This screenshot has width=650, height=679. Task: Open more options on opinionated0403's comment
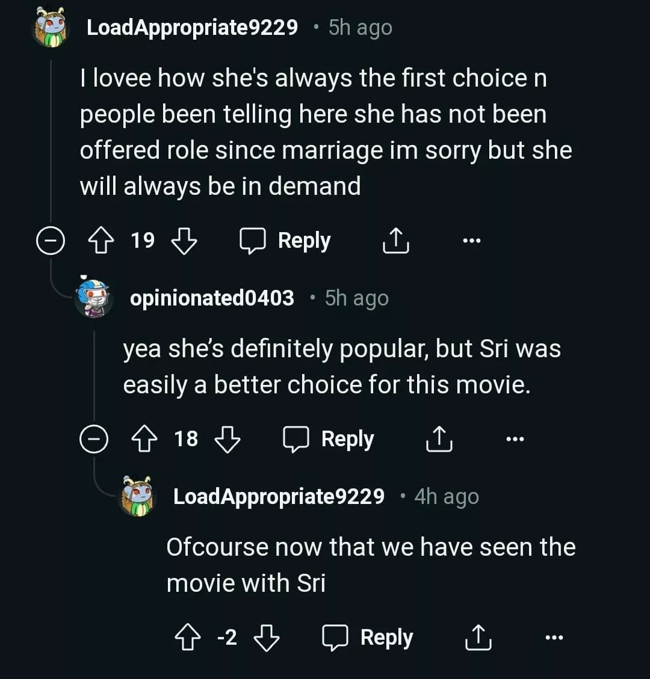click(x=515, y=440)
